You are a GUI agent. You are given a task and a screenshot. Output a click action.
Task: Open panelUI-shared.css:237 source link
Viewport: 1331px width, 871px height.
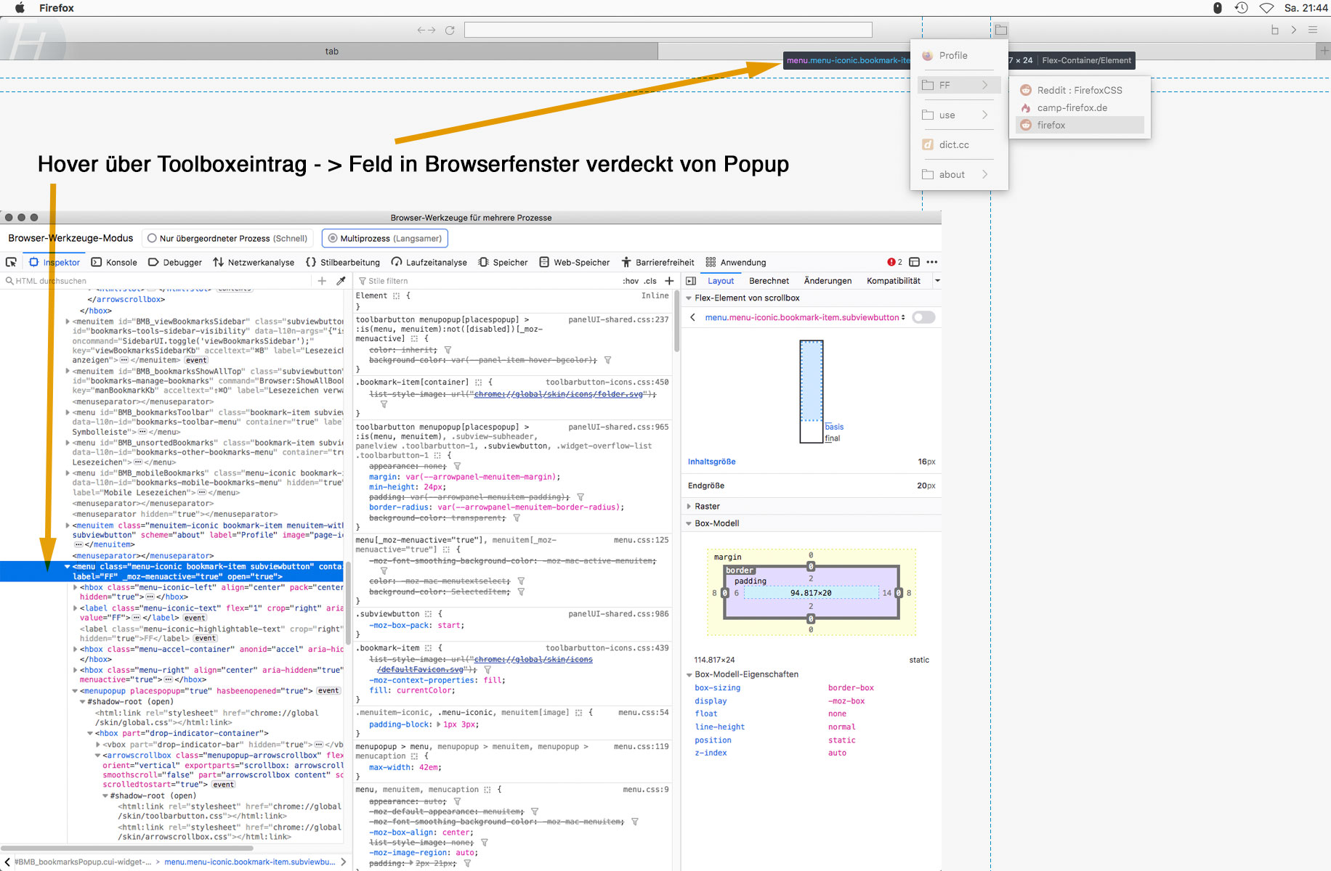[x=618, y=319]
